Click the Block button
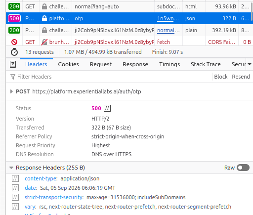This screenshot has height=215, width=253. 221,77
